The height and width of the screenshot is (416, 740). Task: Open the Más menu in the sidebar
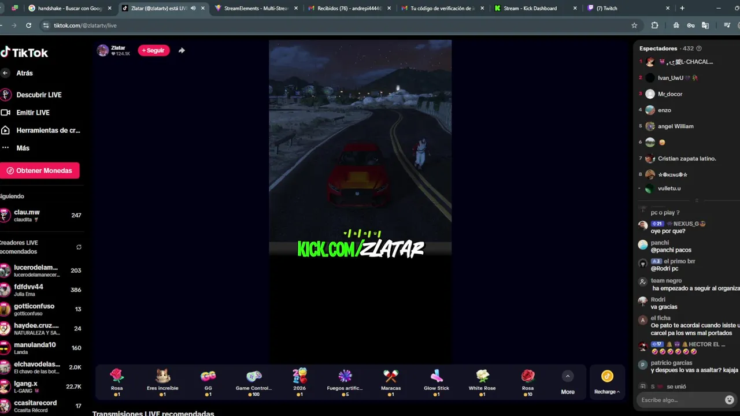[x=23, y=148]
